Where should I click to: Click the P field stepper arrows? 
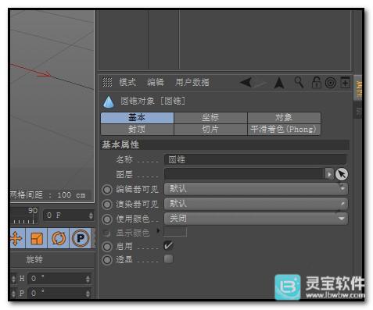[88, 294]
